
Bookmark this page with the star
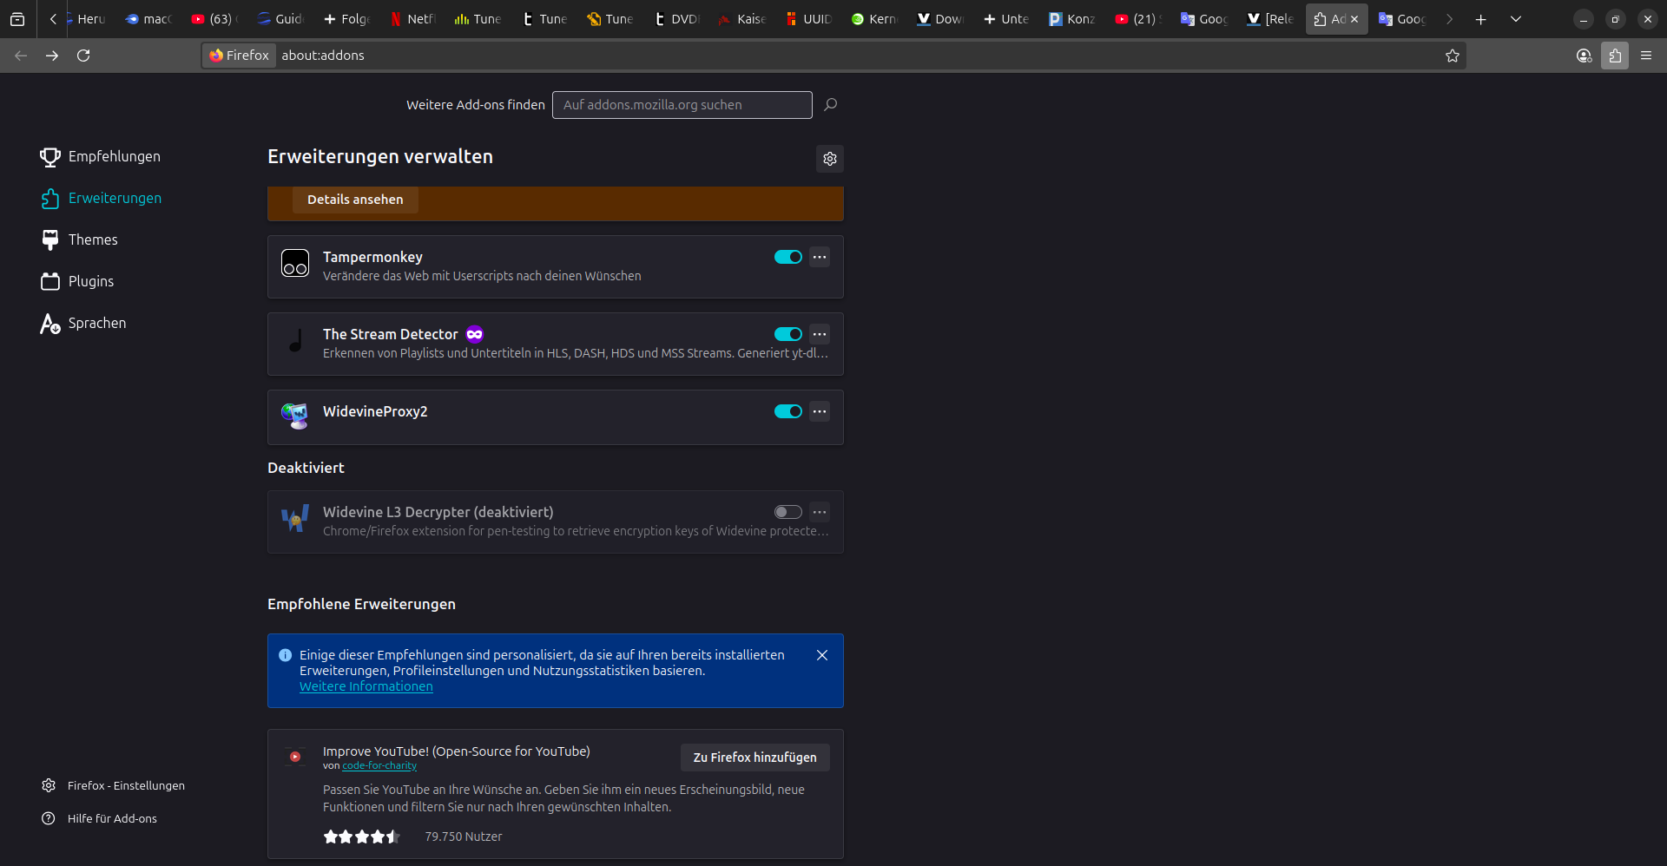[1453, 56]
